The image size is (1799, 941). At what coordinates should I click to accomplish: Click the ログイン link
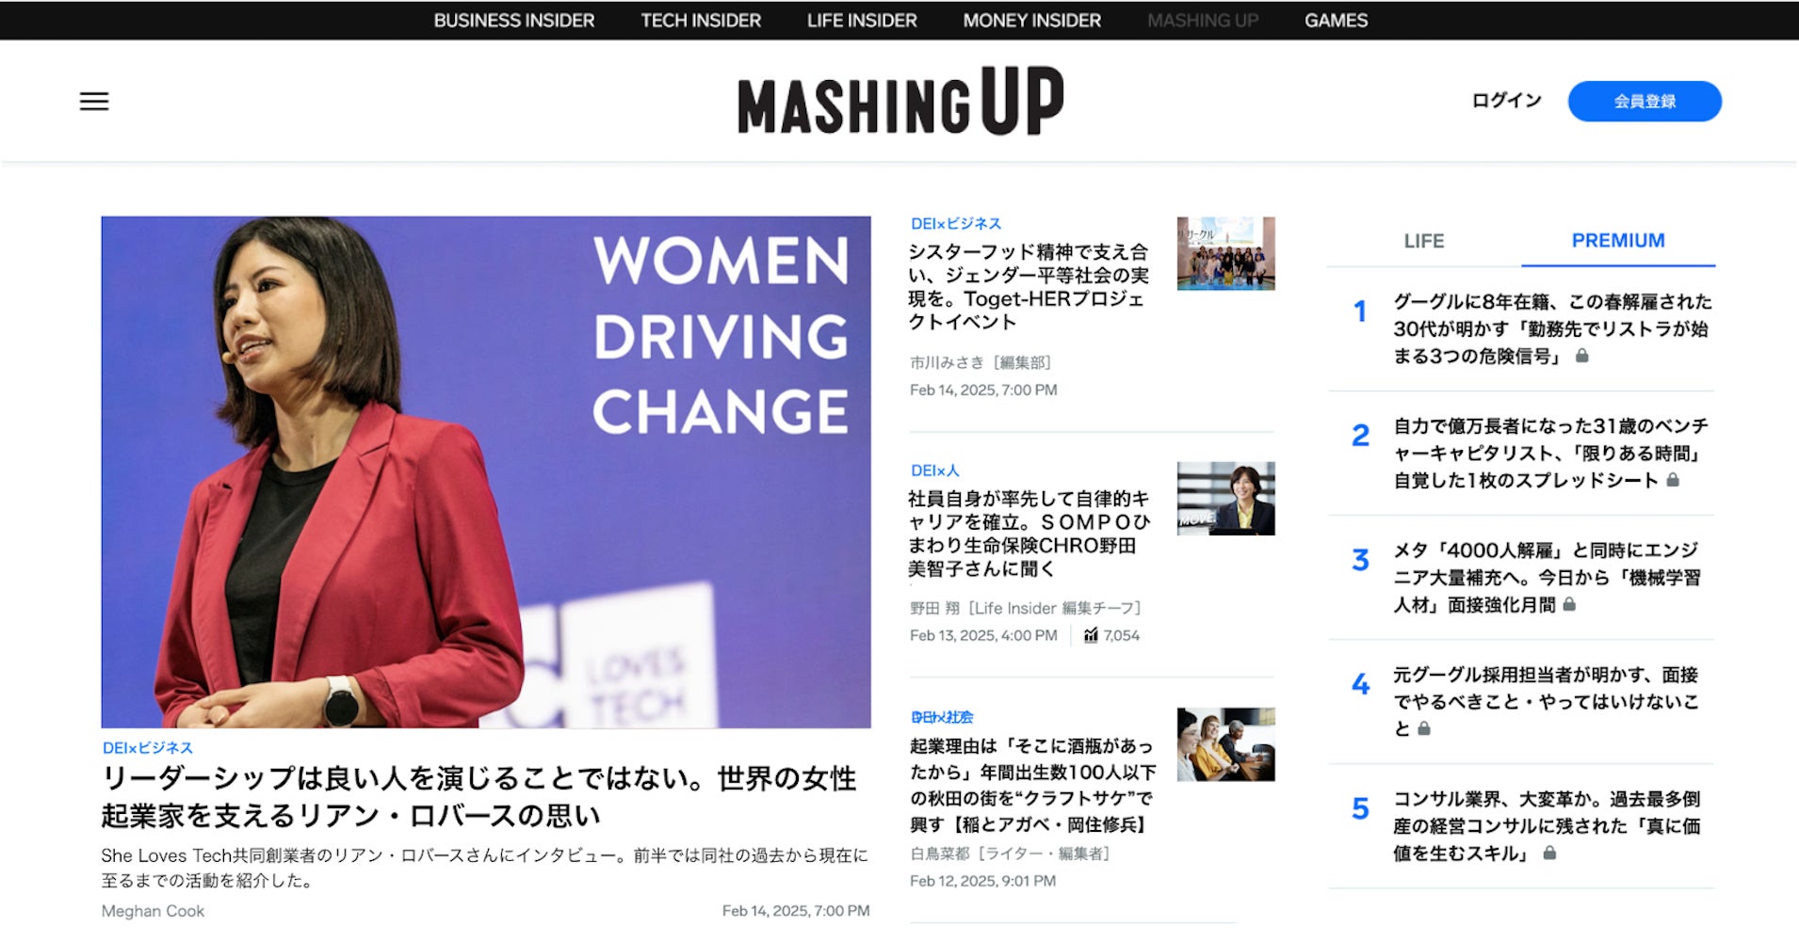[x=1507, y=100]
